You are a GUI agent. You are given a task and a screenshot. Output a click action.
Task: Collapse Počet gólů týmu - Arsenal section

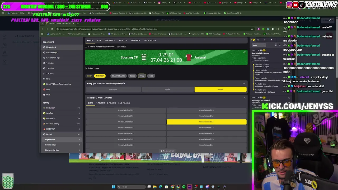coord(244,98)
